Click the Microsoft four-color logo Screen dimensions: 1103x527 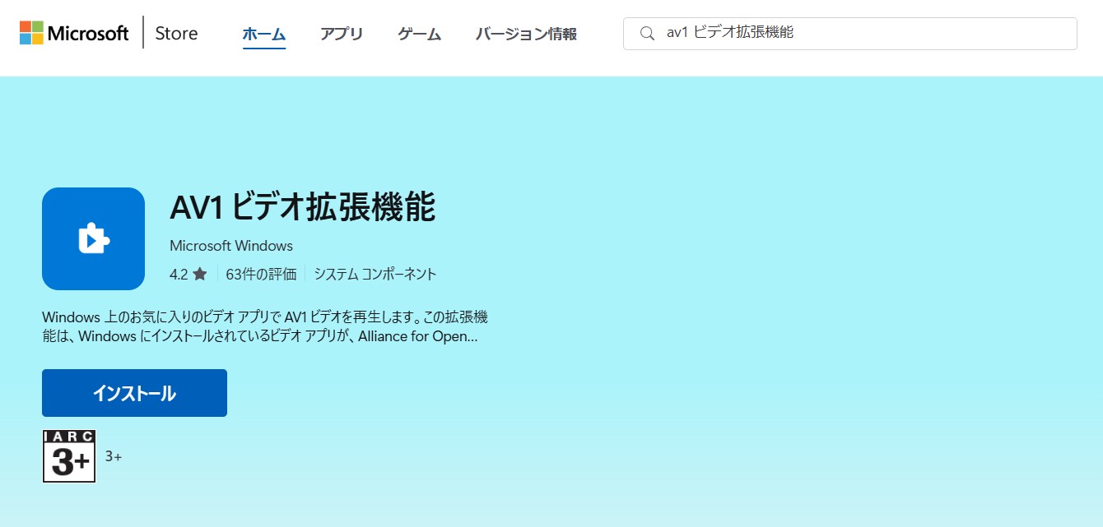tap(31, 33)
